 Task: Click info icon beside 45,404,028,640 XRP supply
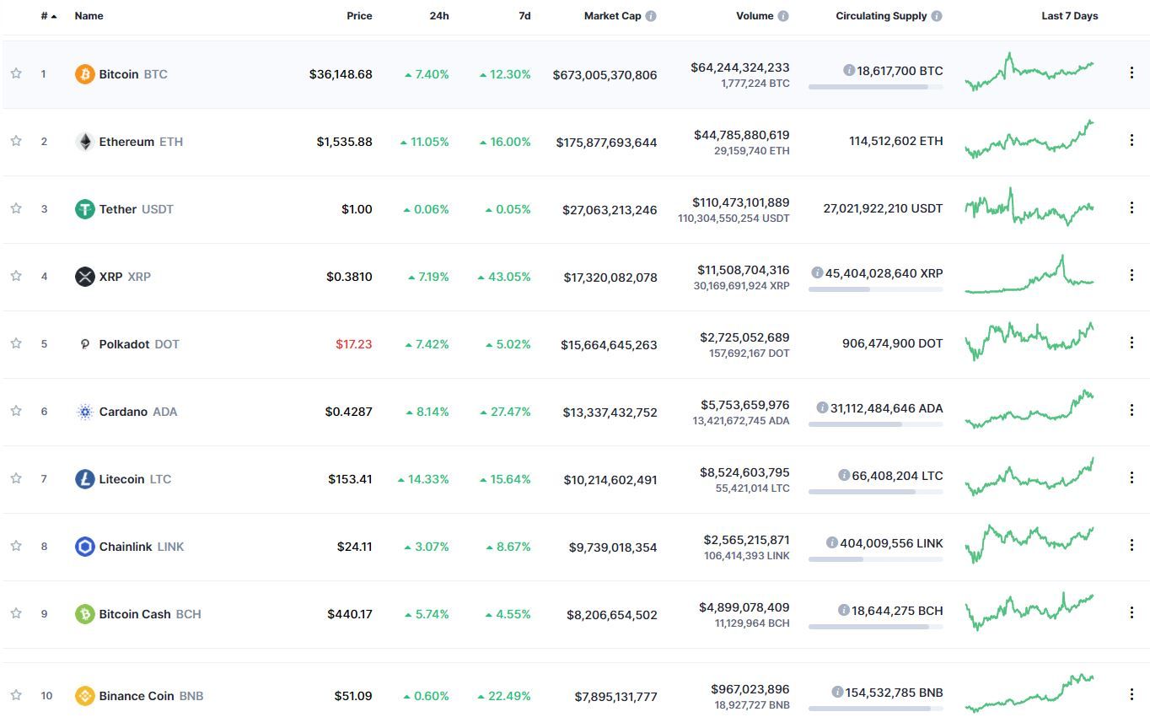click(x=817, y=272)
